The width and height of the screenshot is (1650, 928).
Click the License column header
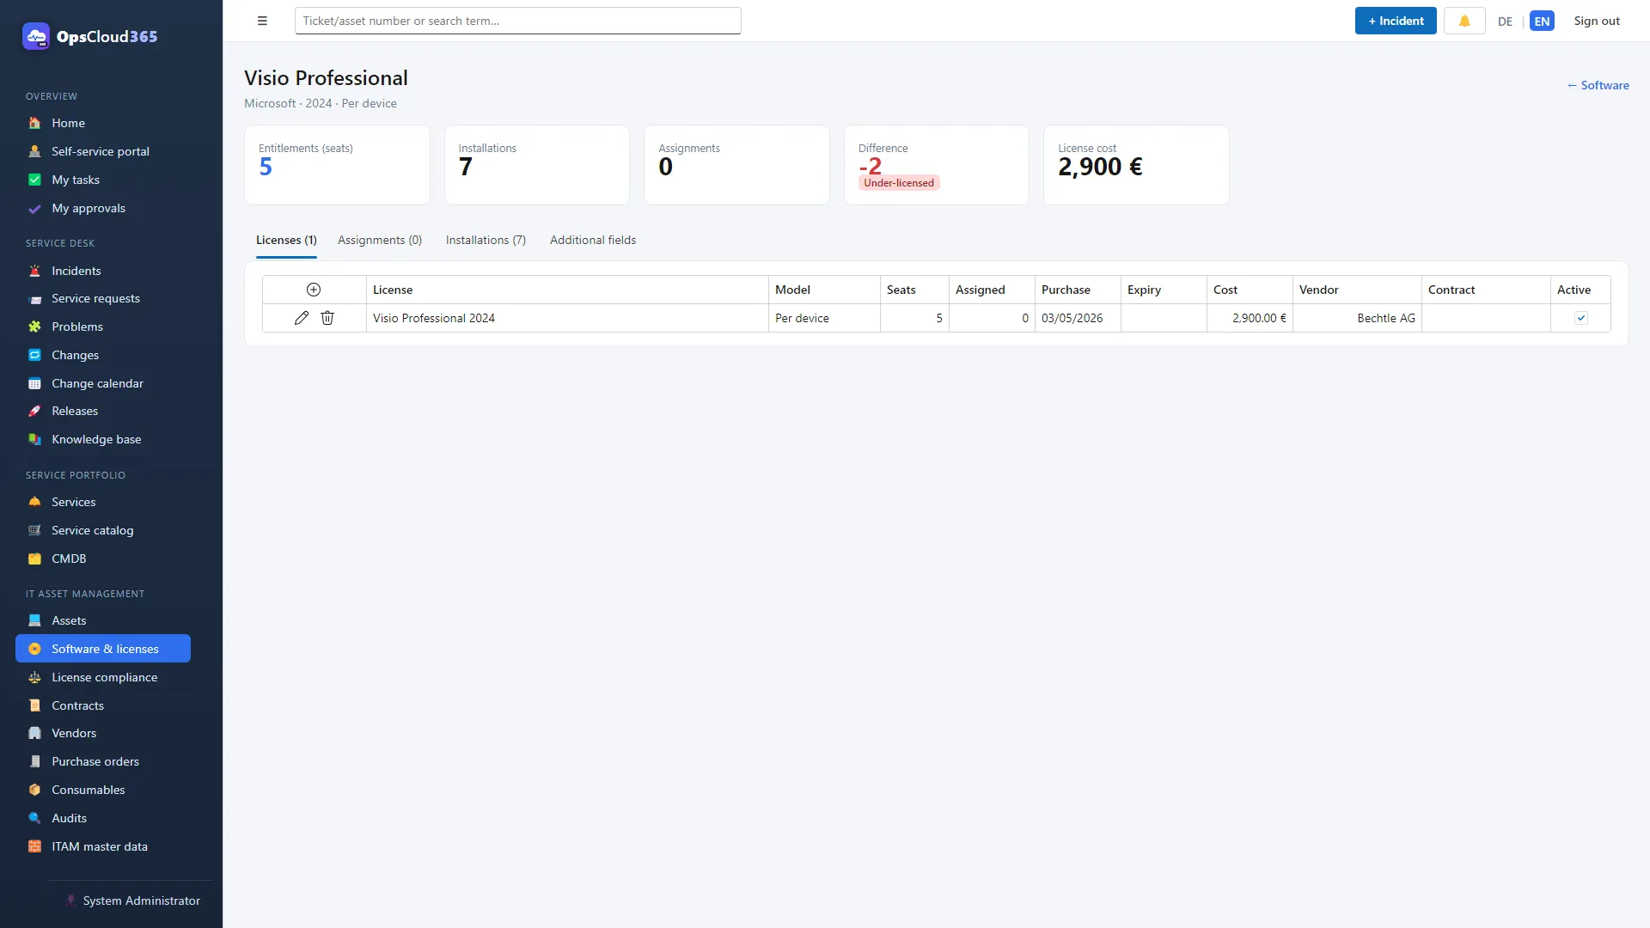click(567, 290)
